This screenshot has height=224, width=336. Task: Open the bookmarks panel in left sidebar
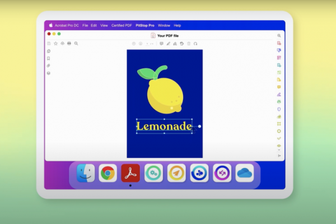point(49,58)
